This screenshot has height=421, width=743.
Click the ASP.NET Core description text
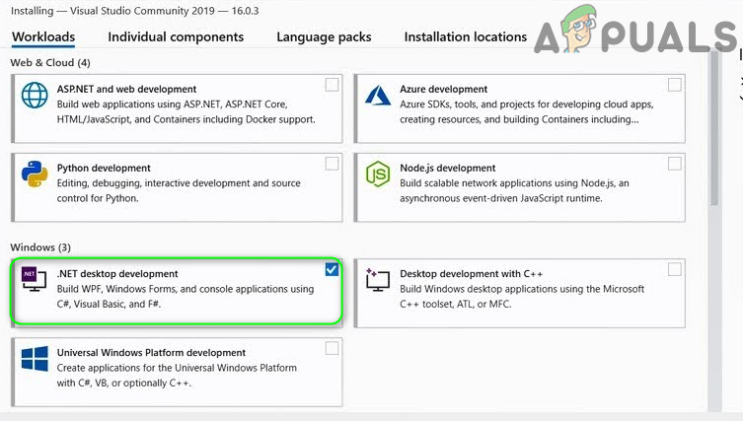pyautogui.click(x=186, y=111)
